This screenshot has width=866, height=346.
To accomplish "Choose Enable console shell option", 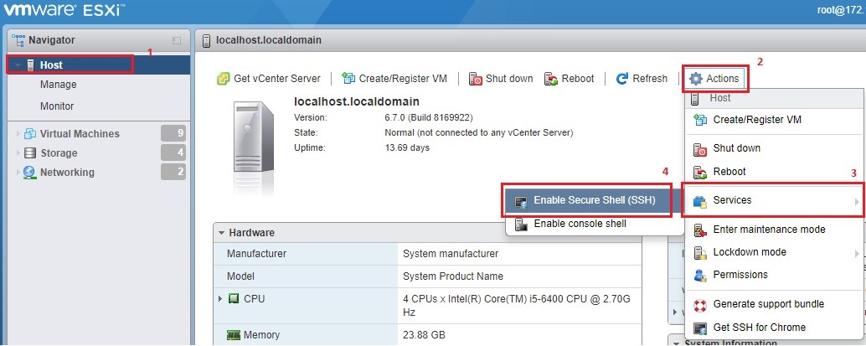I will click(x=580, y=224).
